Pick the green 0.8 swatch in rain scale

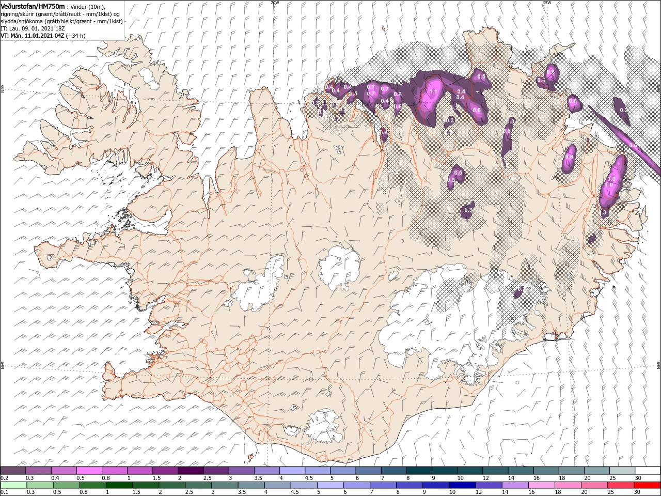point(92,485)
